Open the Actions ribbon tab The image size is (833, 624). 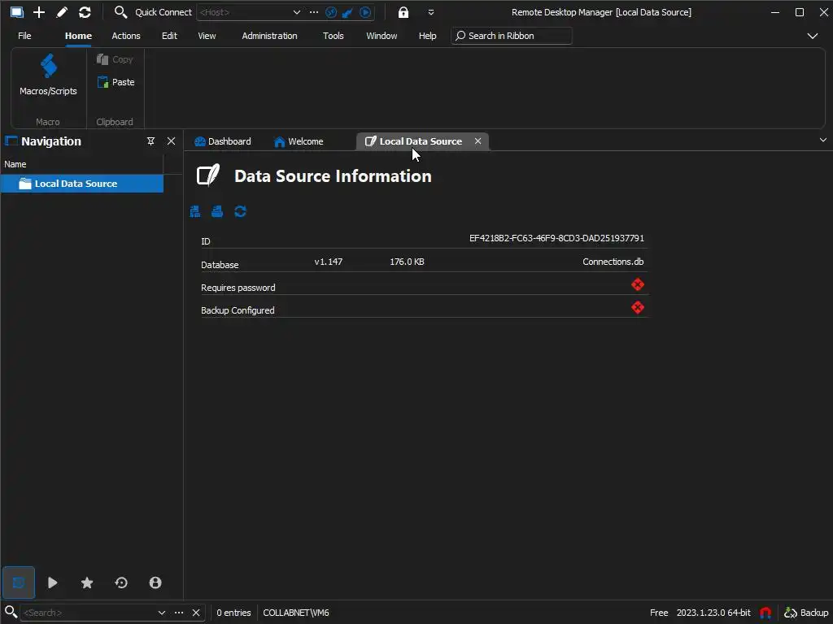[126, 36]
